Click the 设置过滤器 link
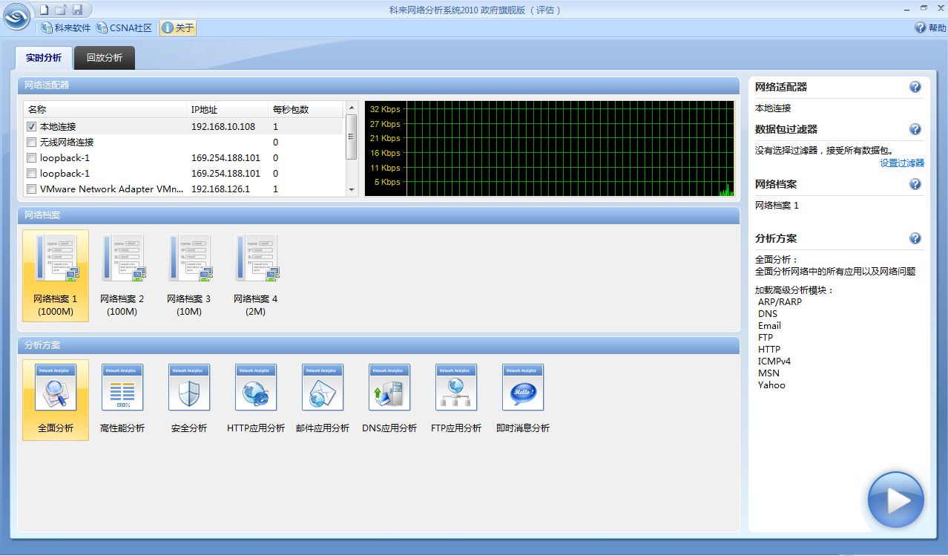Screen dimensions: 948x556 coord(901,163)
